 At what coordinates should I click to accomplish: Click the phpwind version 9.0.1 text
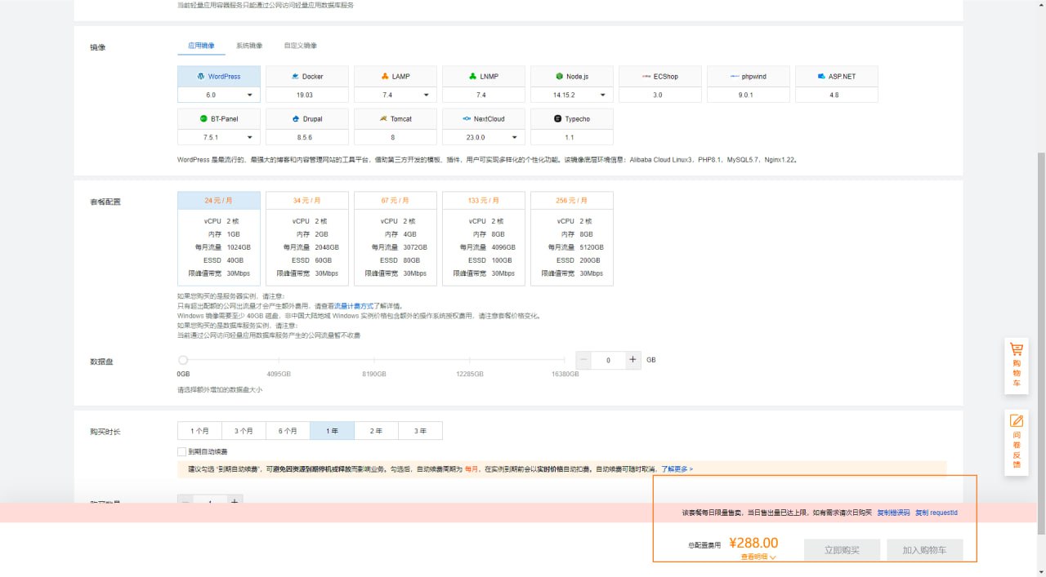(x=746, y=95)
